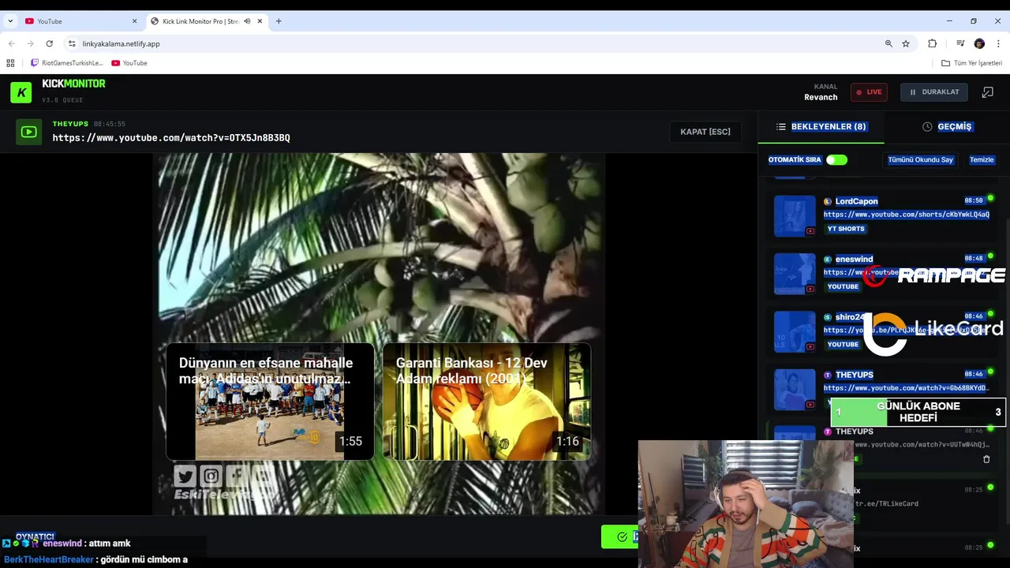Switch to the YouTube browser tab
Screen dimensions: 1010x568
79,21
